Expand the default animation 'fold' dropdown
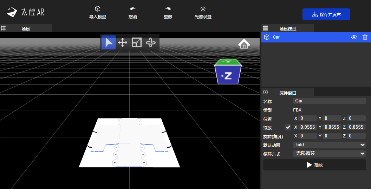 point(329,145)
